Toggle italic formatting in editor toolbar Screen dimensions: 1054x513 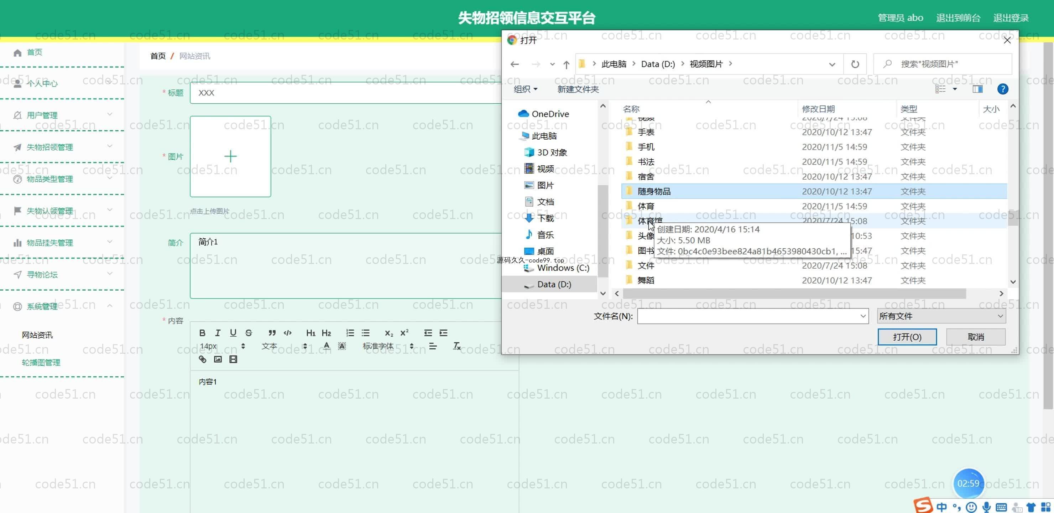pyautogui.click(x=218, y=333)
